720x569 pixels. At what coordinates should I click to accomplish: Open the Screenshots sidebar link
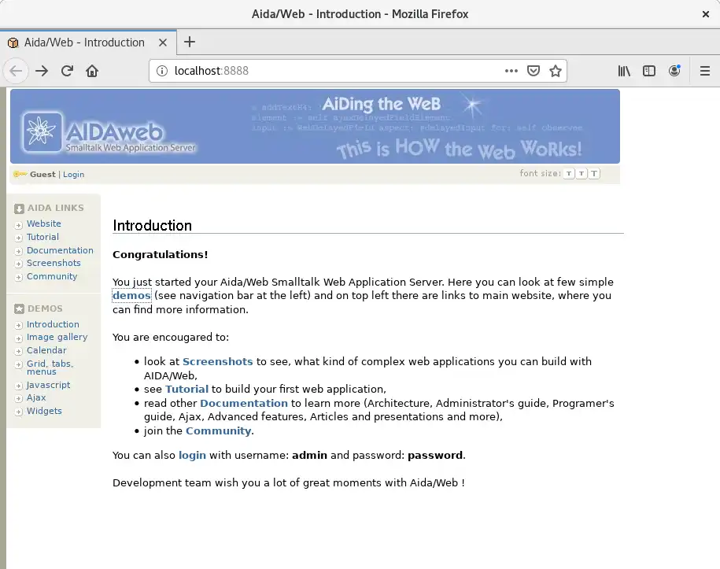point(54,263)
